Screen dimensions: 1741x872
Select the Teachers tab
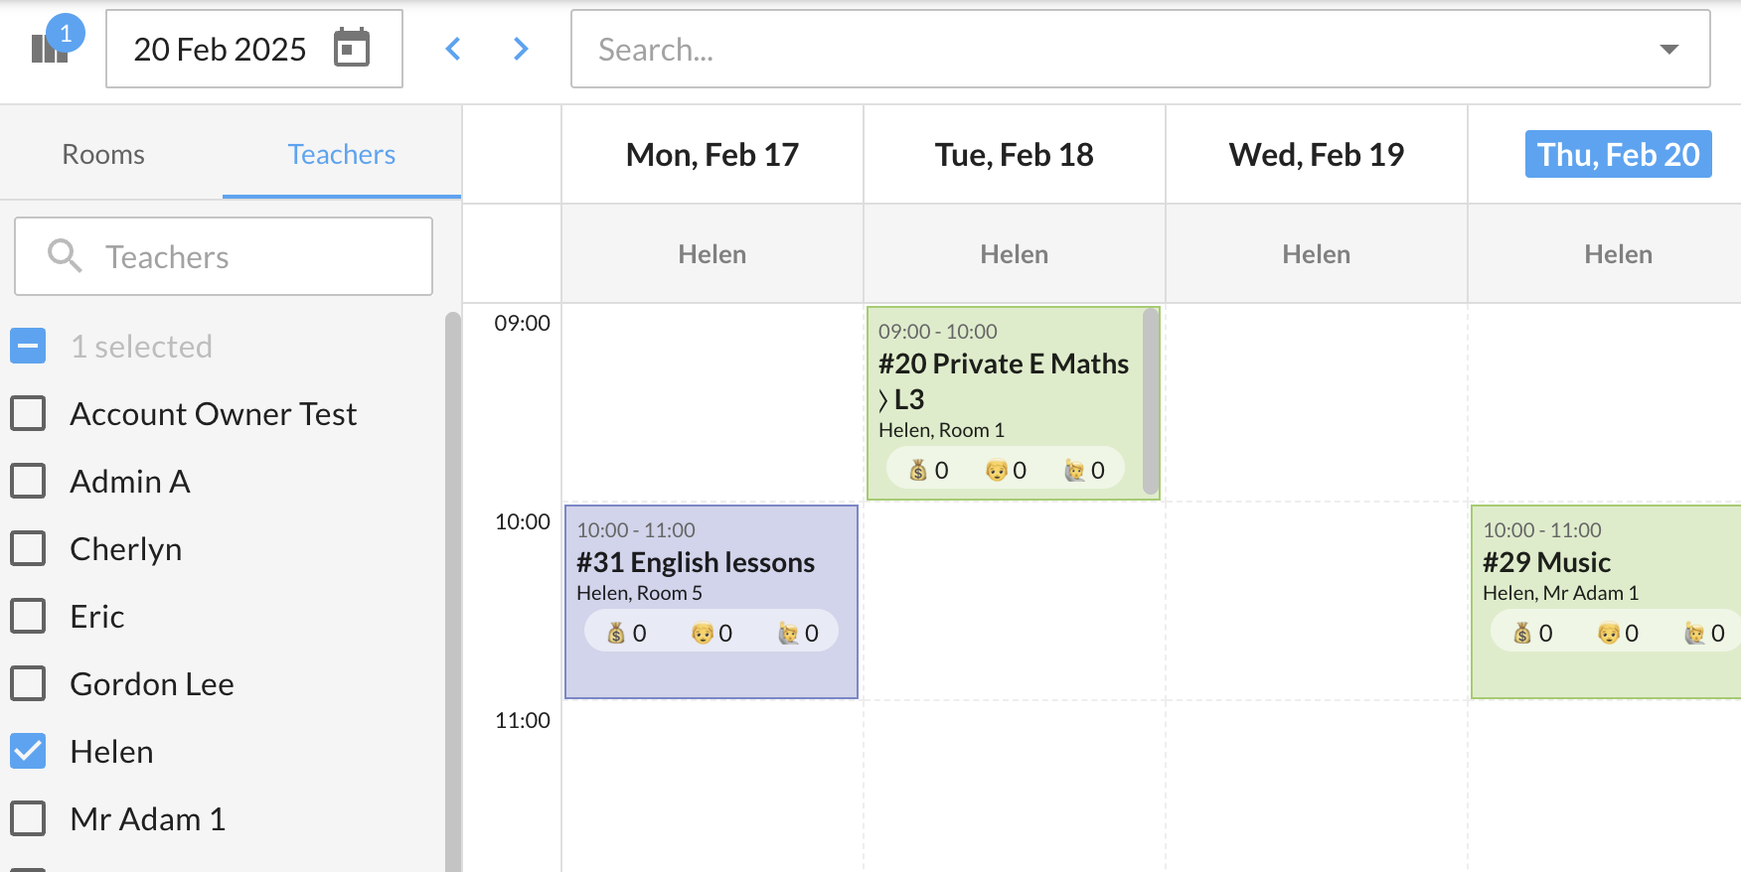pos(341,155)
